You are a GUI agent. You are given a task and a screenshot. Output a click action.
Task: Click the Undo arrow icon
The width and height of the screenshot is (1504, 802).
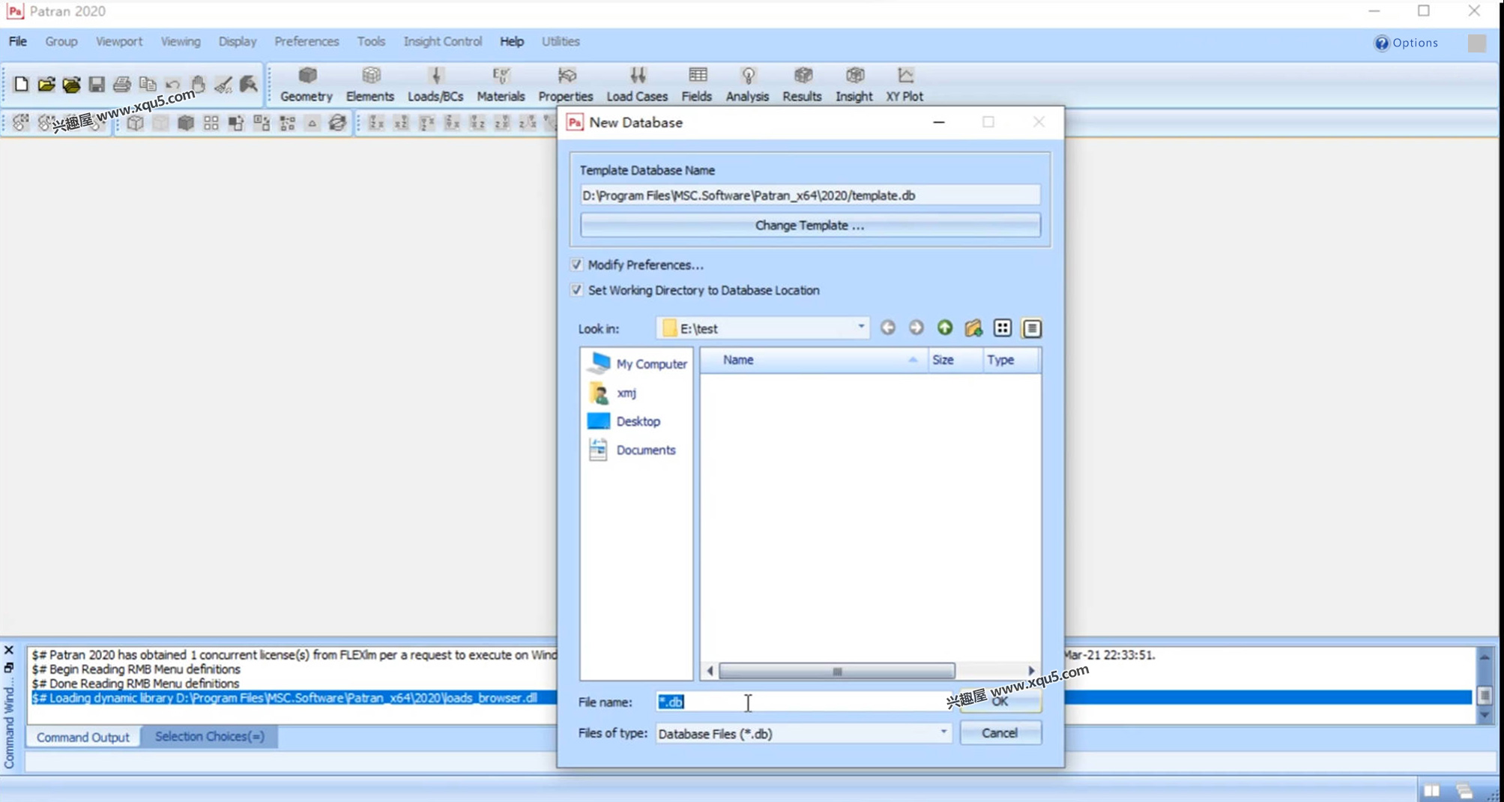172,84
